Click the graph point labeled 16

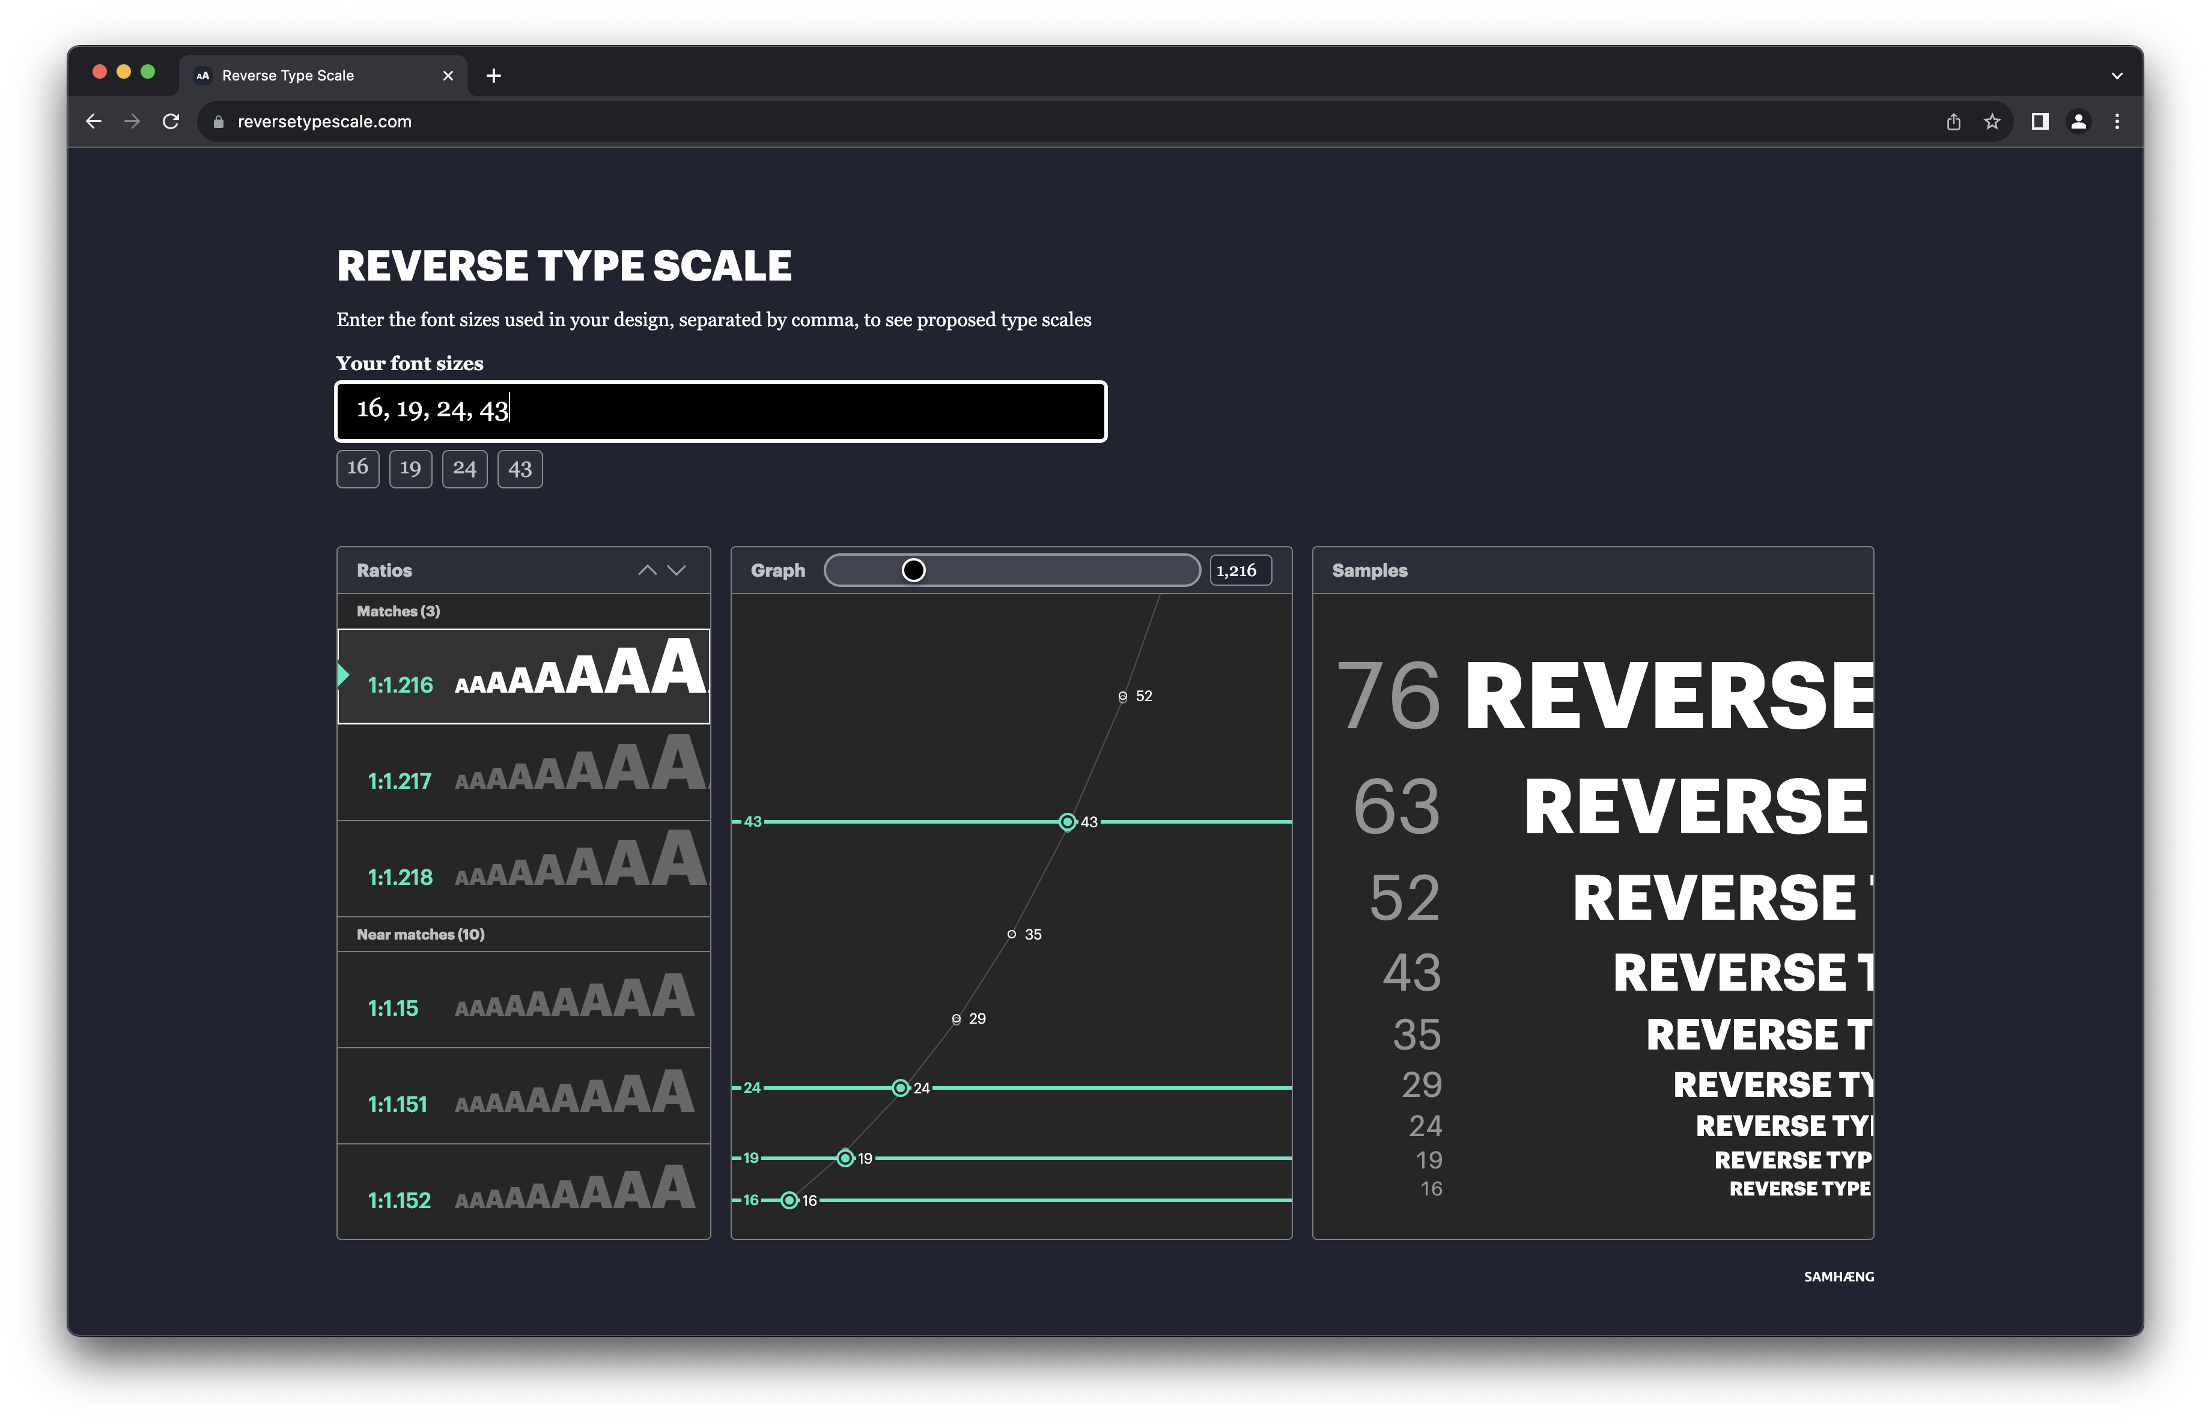[x=789, y=1200]
